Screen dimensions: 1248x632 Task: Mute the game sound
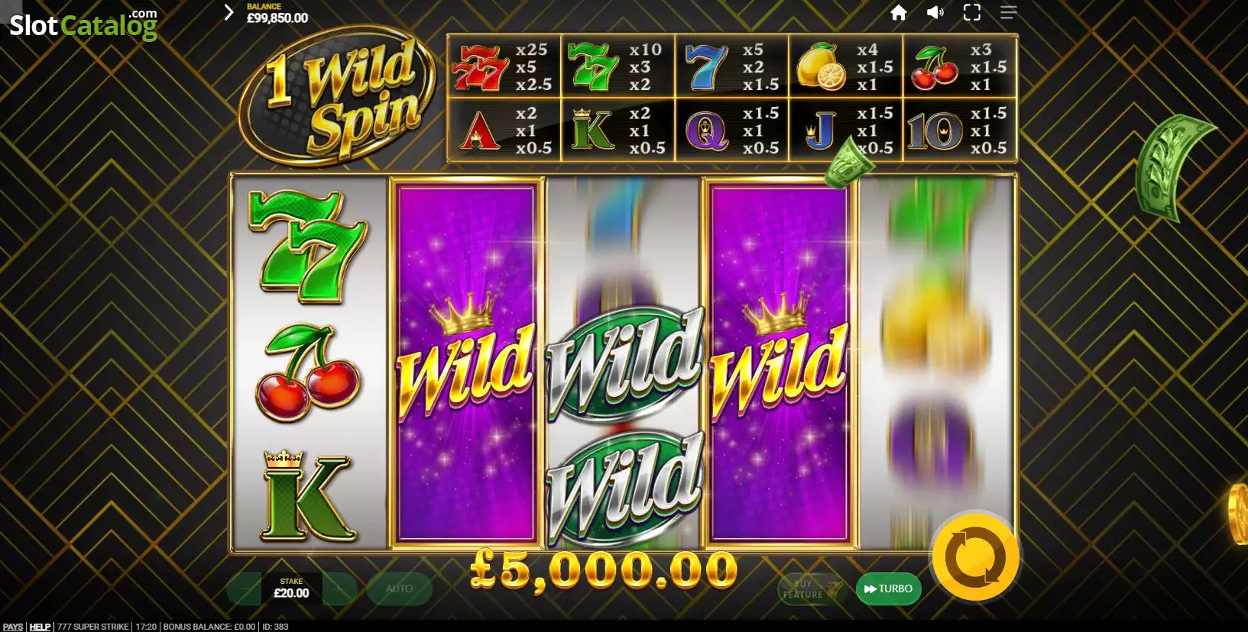pyautogui.click(x=935, y=12)
